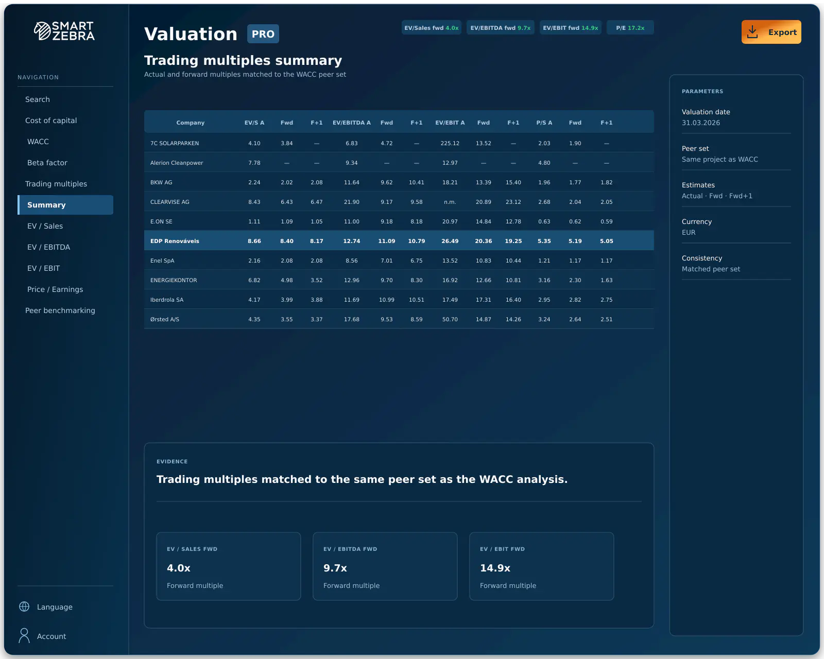The height and width of the screenshot is (659, 824).
Task: Click the EV/EBITDA A column header
Action: pos(352,123)
